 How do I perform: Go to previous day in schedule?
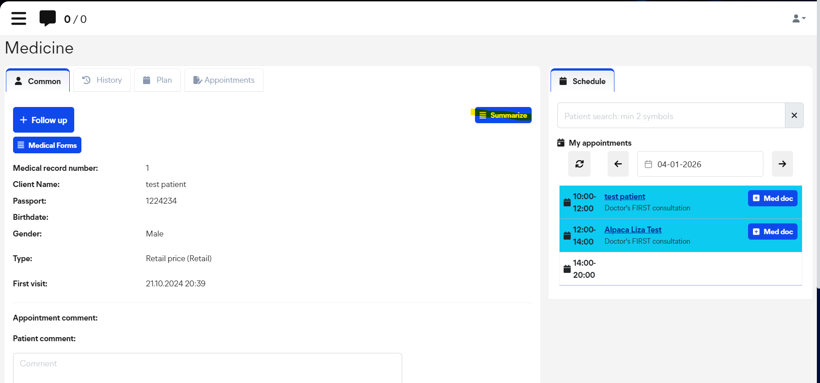tap(618, 164)
